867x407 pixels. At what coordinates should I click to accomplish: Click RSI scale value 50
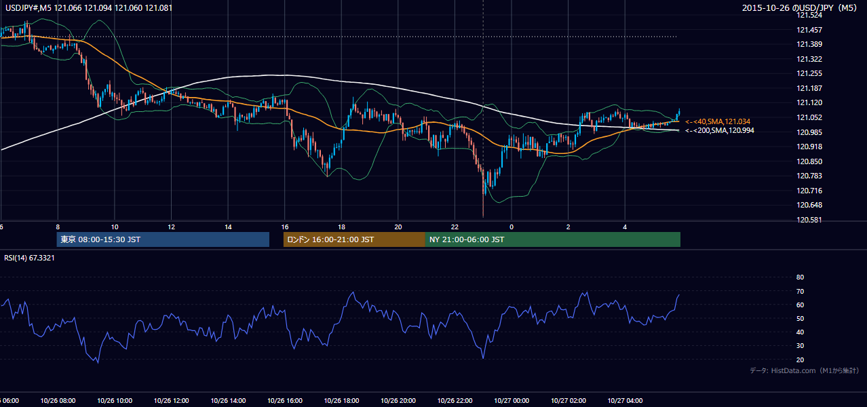click(x=800, y=318)
